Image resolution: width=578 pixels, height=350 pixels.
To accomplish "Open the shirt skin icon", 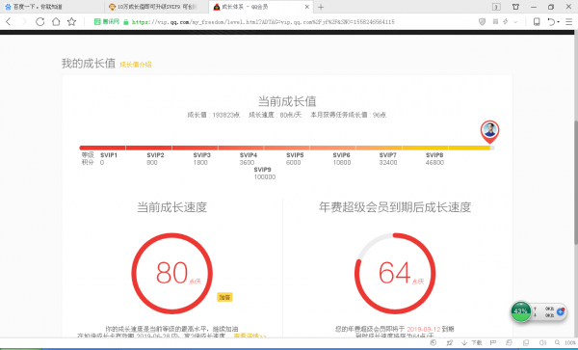I will (x=515, y=7).
